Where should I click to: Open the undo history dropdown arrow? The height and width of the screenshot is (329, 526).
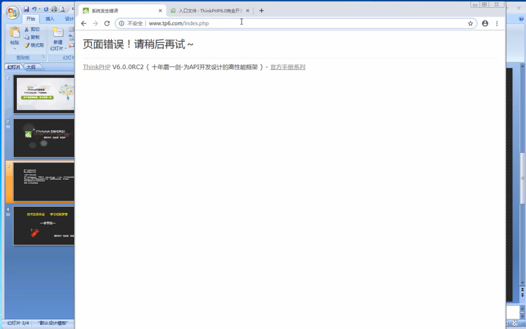pyautogui.click(x=39, y=9)
